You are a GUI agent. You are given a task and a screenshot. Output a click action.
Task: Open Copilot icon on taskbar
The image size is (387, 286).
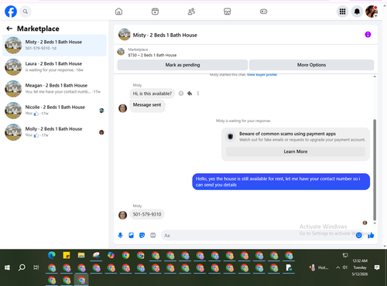(x=111, y=255)
